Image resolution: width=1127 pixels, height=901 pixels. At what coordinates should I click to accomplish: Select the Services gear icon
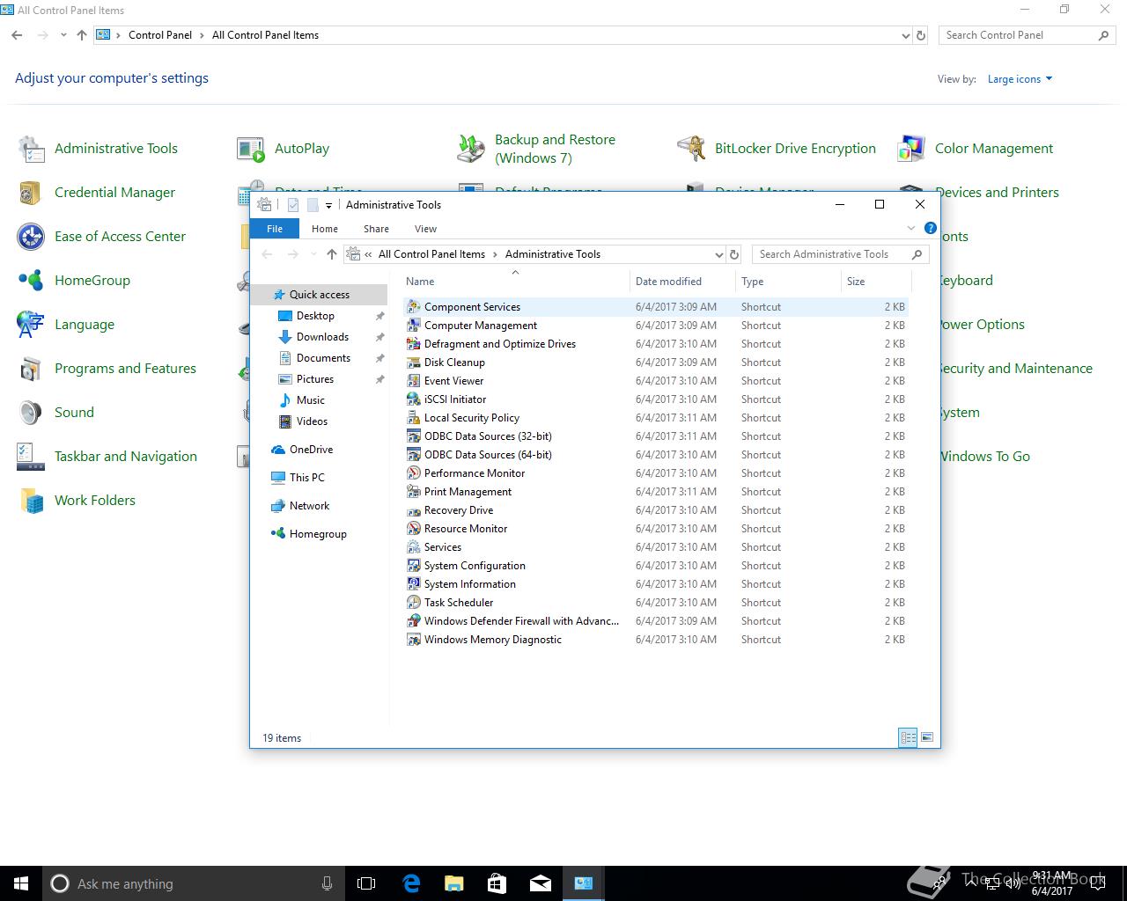coord(413,547)
